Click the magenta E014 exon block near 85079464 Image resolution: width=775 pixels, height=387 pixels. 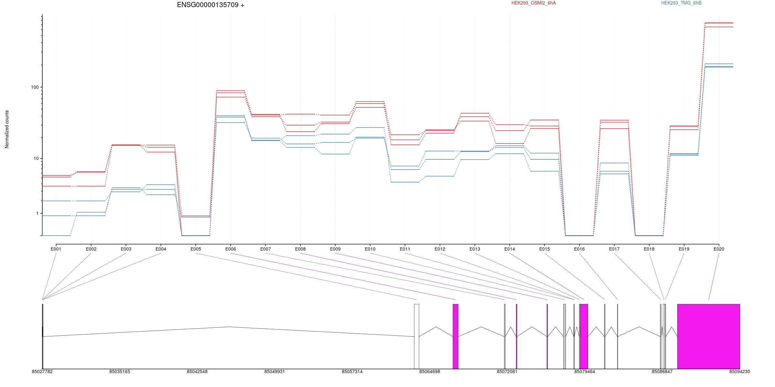[584, 336]
